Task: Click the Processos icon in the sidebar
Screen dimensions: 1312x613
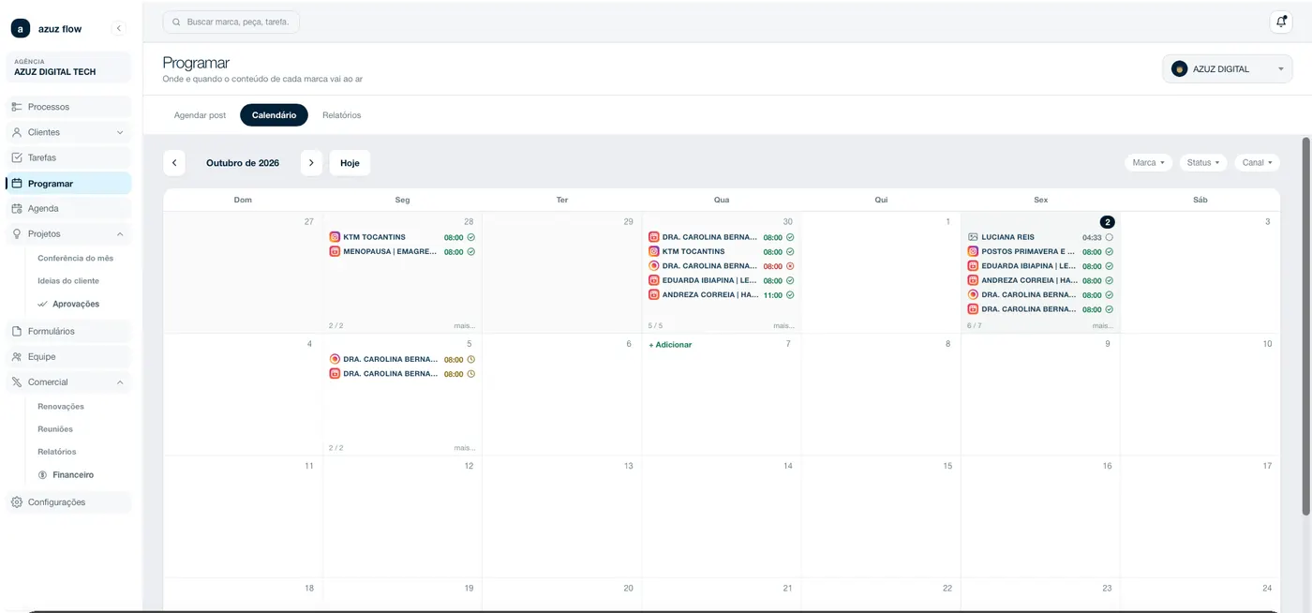Action: tap(17, 107)
